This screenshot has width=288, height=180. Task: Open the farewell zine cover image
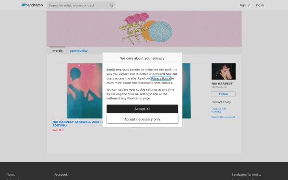tap(84, 91)
